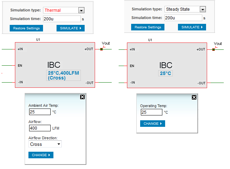The image size is (230, 169).
Task: Open the Thermal simulation type dropdown
Action: click(81, 10)
